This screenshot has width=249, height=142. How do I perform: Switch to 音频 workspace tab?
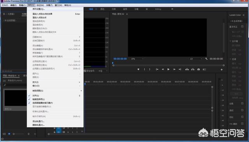click(x=125, y=9)
